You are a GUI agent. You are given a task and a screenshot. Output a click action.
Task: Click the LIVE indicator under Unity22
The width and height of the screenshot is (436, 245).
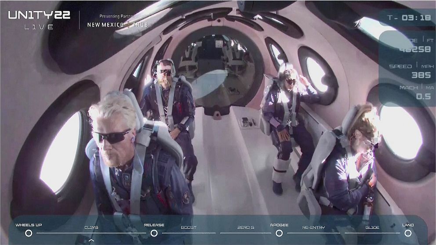click(40, 27)
